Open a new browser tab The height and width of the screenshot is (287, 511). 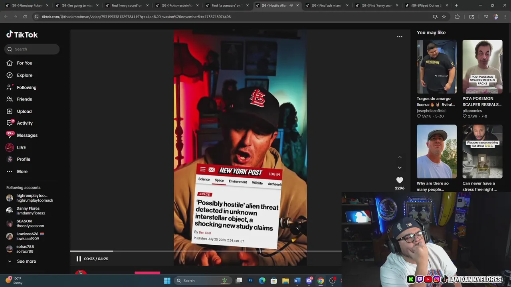[456, 6]
